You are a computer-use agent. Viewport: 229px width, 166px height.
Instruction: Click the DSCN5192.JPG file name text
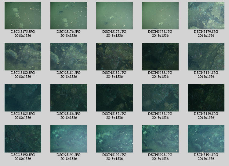(x=114, y=155)
